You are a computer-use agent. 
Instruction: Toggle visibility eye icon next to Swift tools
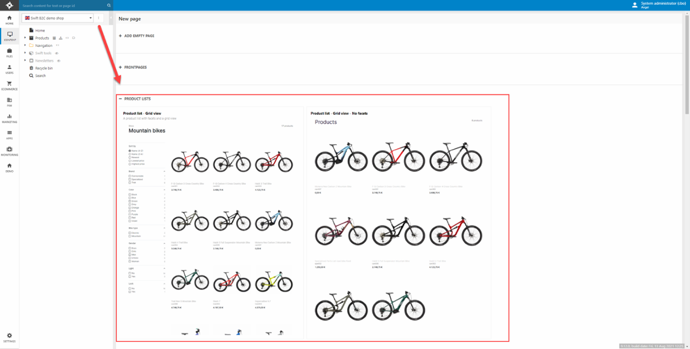[x=57, y=53]
